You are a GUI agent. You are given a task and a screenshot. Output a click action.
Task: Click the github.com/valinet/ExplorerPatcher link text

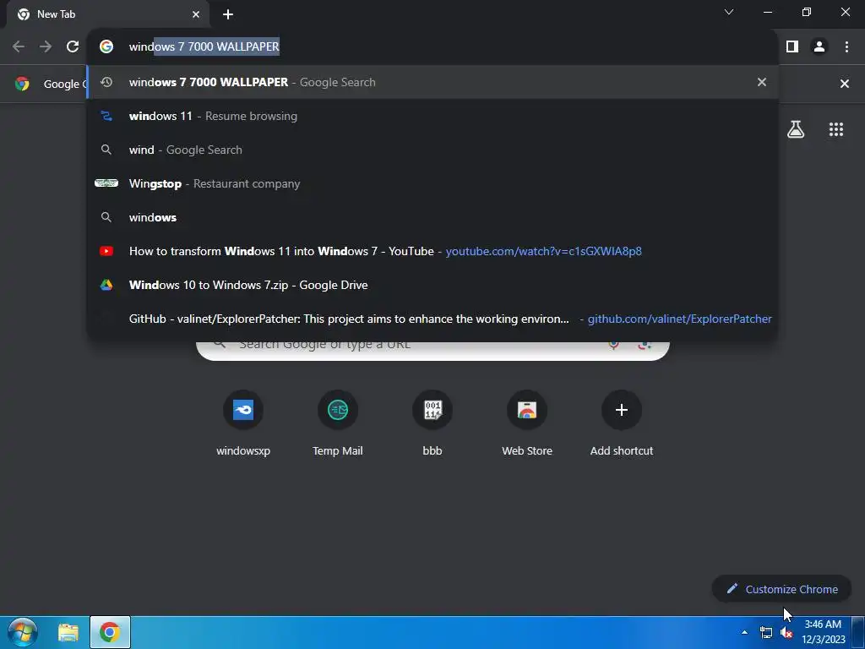680,319
